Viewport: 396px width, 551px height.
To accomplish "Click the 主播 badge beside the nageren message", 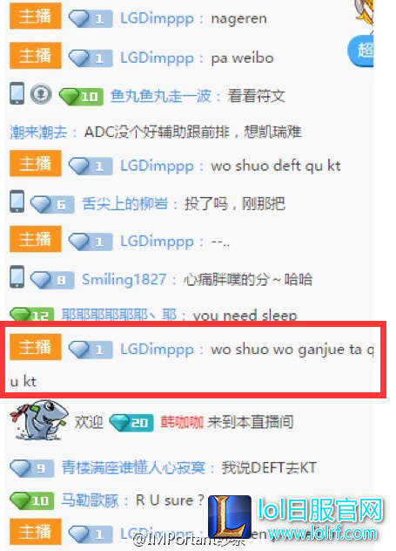I will coord(36,17).
